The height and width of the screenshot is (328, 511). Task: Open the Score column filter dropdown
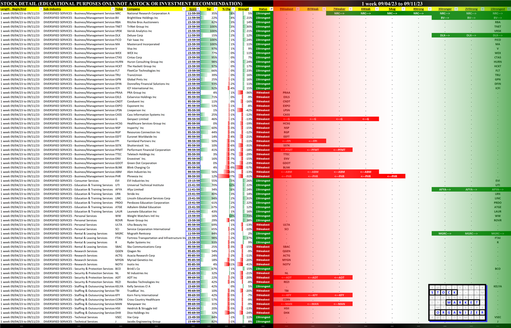coord(198,9)
